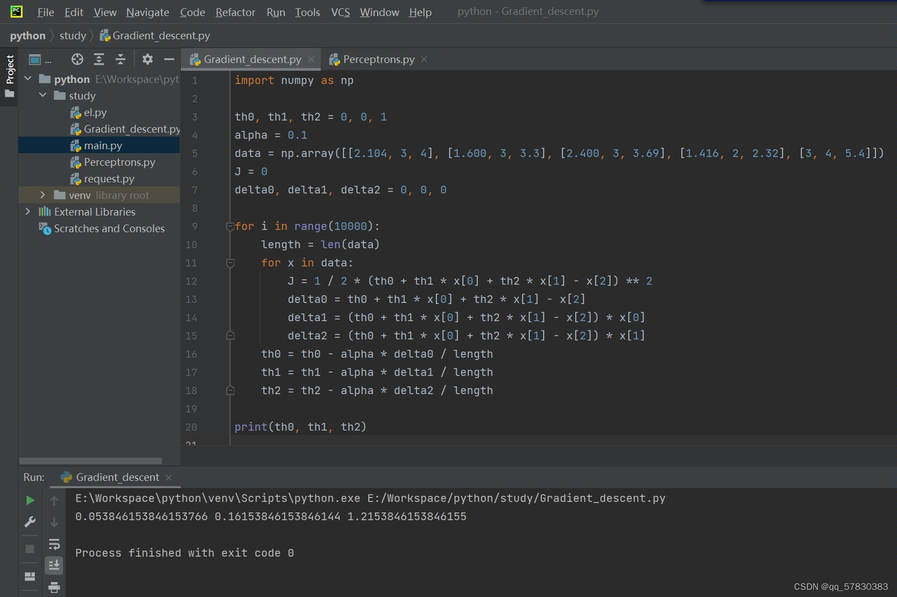Click the locate opened file target icon
Screen dimensions: 897x597
point(77,59)
